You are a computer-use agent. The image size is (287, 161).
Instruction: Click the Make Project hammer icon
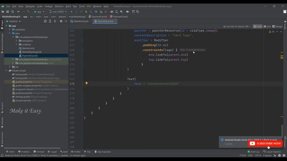coord(28,12)
